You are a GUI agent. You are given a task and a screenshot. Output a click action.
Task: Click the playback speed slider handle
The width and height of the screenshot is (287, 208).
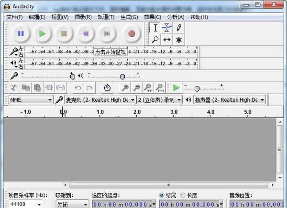click(x=197, y=89)
